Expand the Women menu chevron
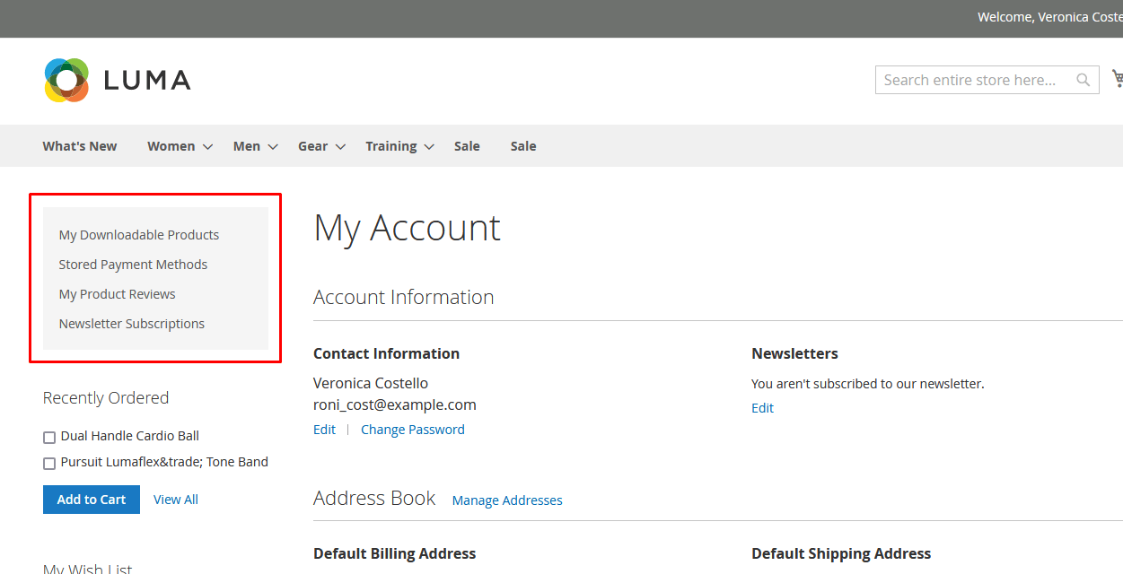This screenshot has width=1123, height=574. tap(207, 147)
